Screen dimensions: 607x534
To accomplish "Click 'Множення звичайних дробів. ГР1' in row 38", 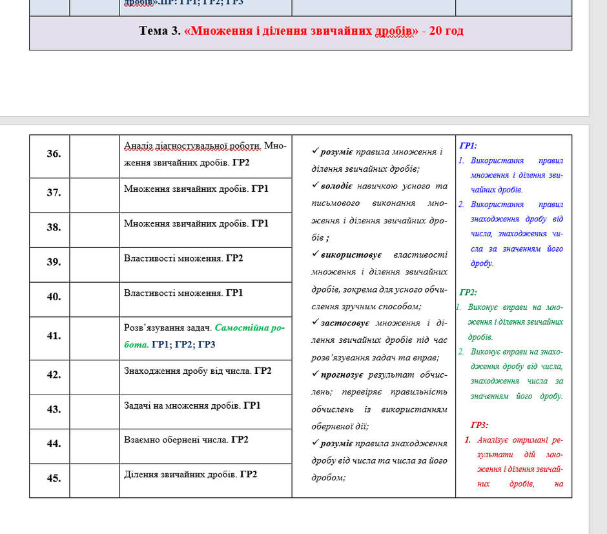I will tap(196, 223).
